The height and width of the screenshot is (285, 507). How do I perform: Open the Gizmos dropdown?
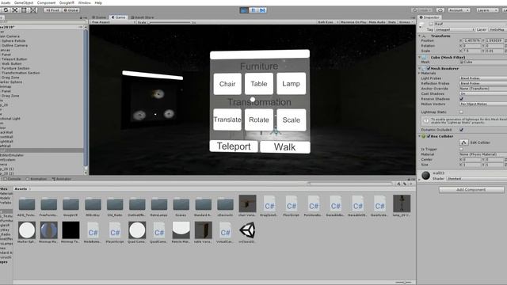(406, 22)
